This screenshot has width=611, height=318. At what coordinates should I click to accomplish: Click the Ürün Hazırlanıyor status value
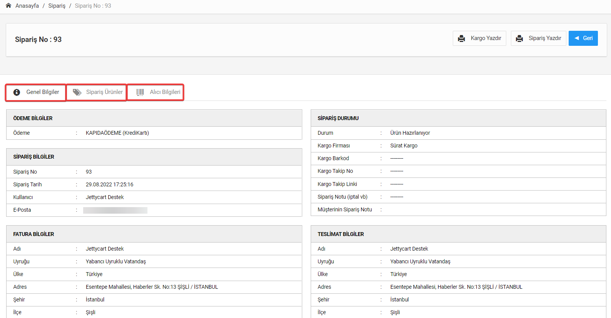(x=410, y=133)
